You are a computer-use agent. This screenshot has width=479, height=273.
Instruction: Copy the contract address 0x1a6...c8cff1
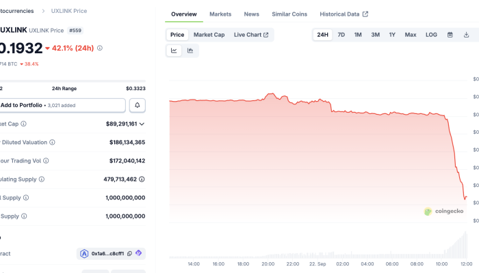pyautogui.click(x=129, y=253)
